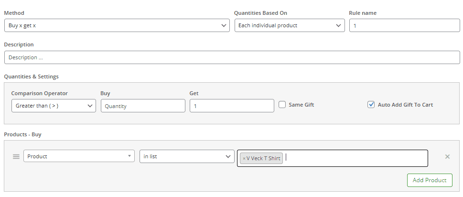Viewport: 463px width, 197px height.
Task: Open the Method dropdown
Action: pos(117,25)
